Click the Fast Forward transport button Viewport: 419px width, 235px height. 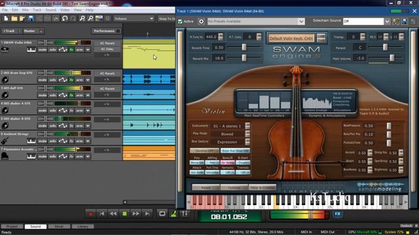tap(136, 213)
